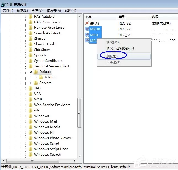Viewport: 178px width, 170px height.
Task: Collapse the Terminal Server Client node
Action: [x=26, y=66]
